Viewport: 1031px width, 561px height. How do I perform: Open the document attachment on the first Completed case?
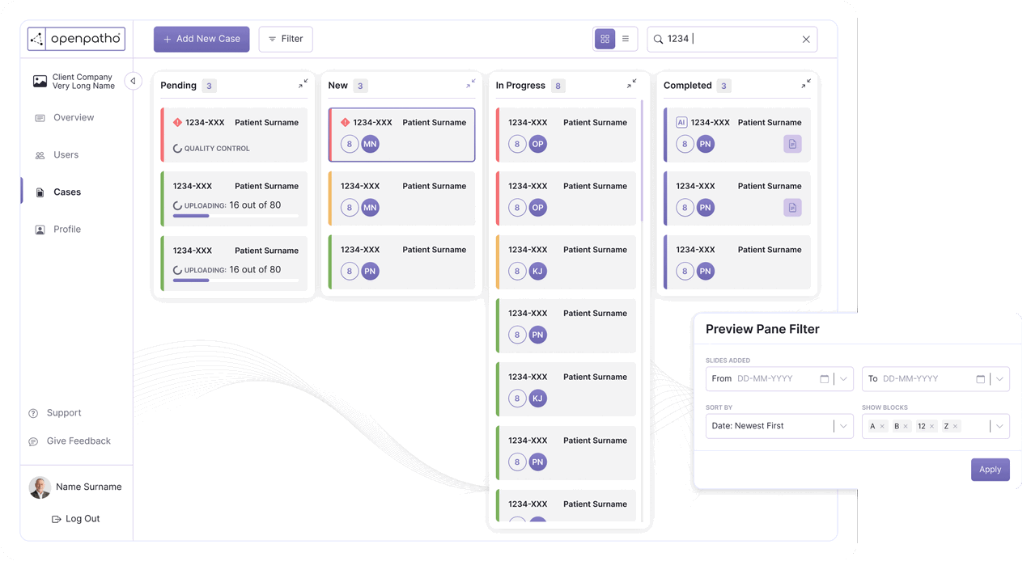[x=791, y=143]
